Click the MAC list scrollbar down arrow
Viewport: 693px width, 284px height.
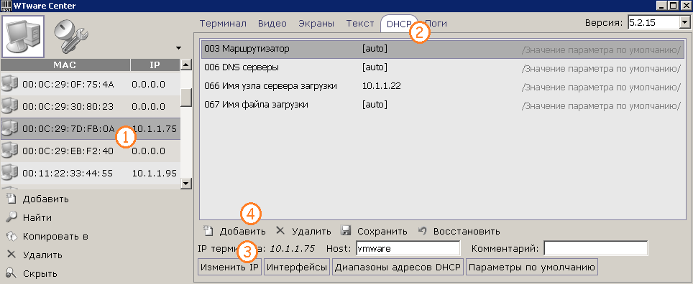point(186,184)
